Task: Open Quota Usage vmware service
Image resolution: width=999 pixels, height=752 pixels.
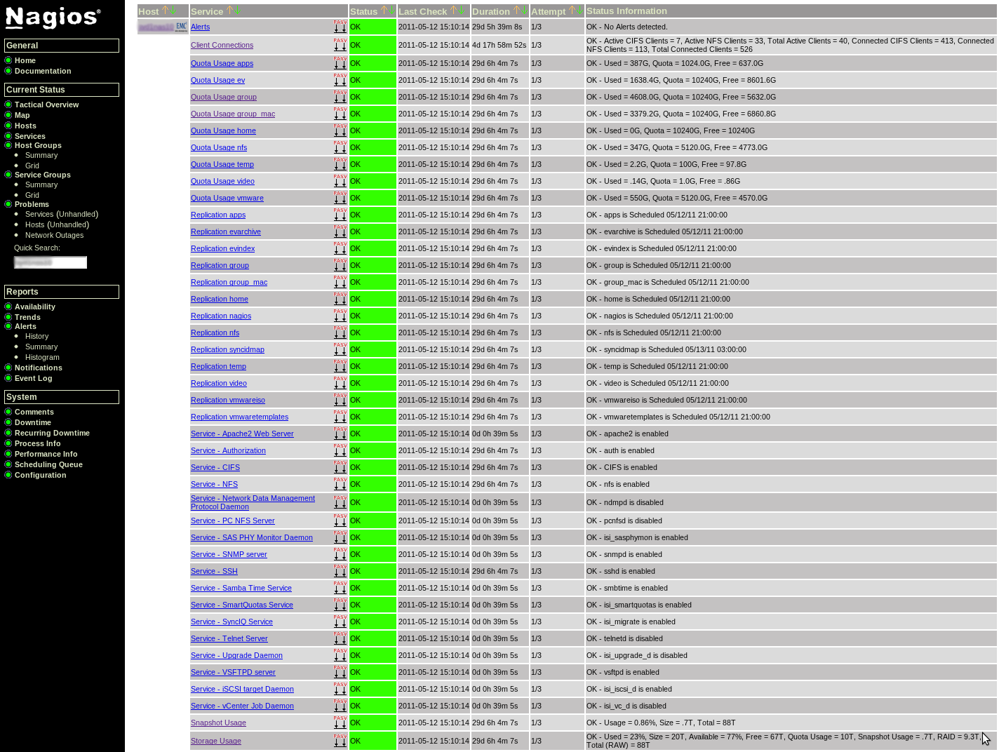Action: [227, 198]
